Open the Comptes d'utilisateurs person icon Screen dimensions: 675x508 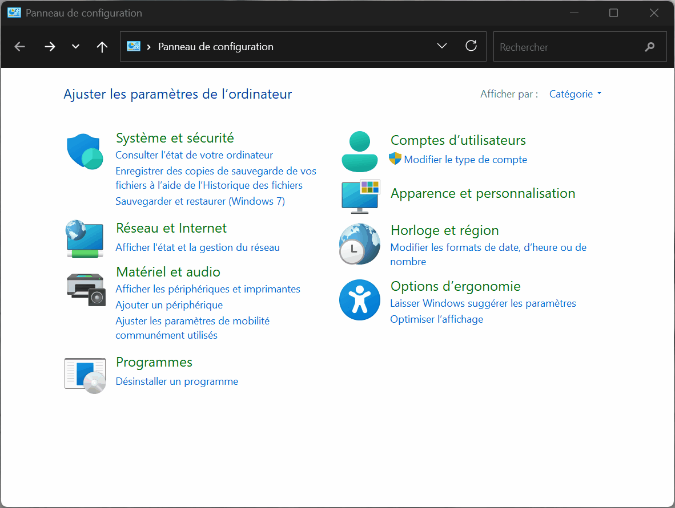point(359,152)
